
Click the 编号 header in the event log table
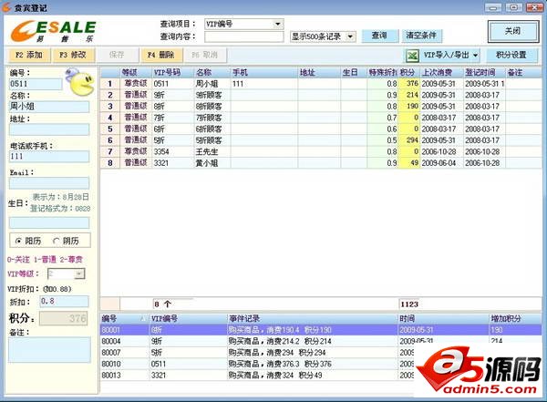[x=125, y=319]
